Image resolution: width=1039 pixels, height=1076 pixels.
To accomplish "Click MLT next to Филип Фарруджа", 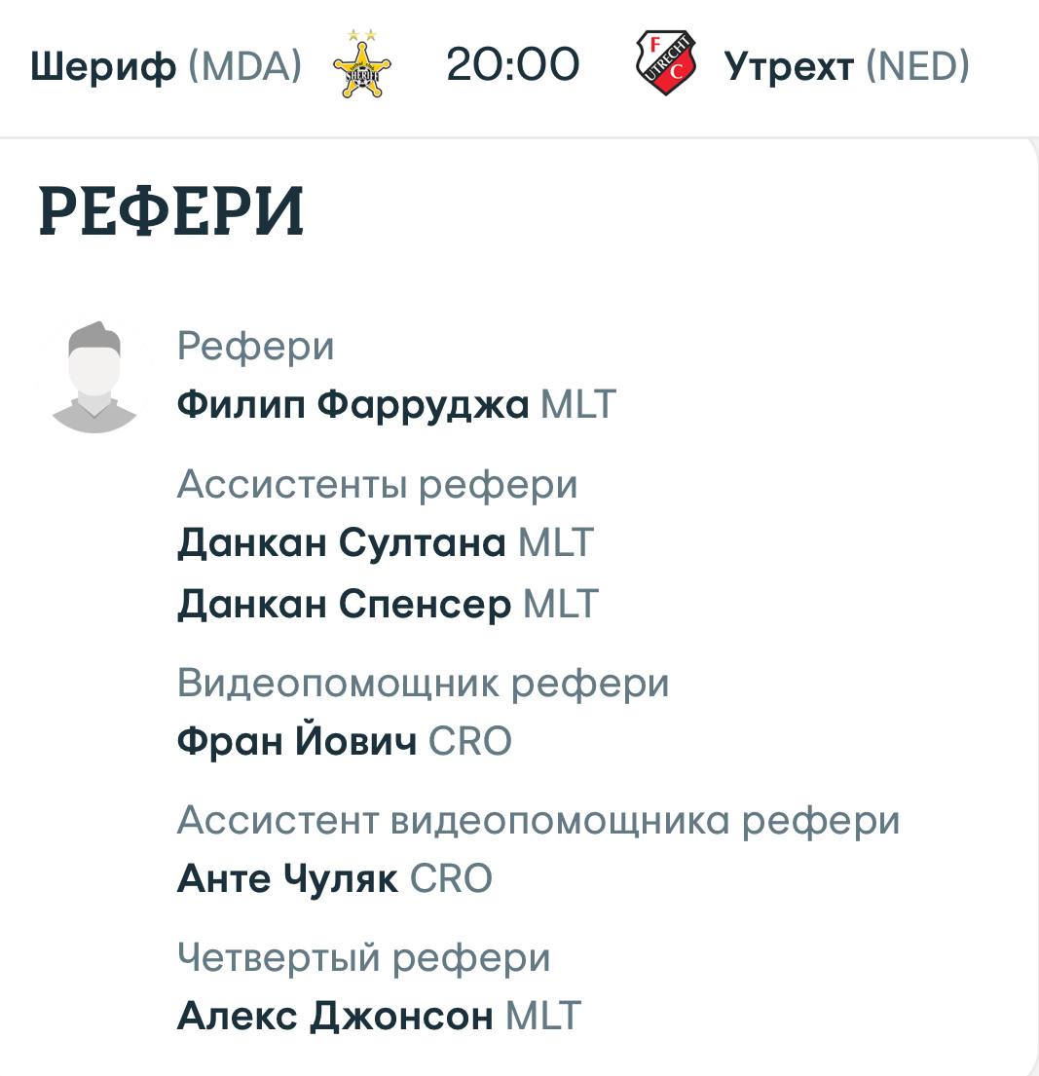I will [x=577, y=404].
